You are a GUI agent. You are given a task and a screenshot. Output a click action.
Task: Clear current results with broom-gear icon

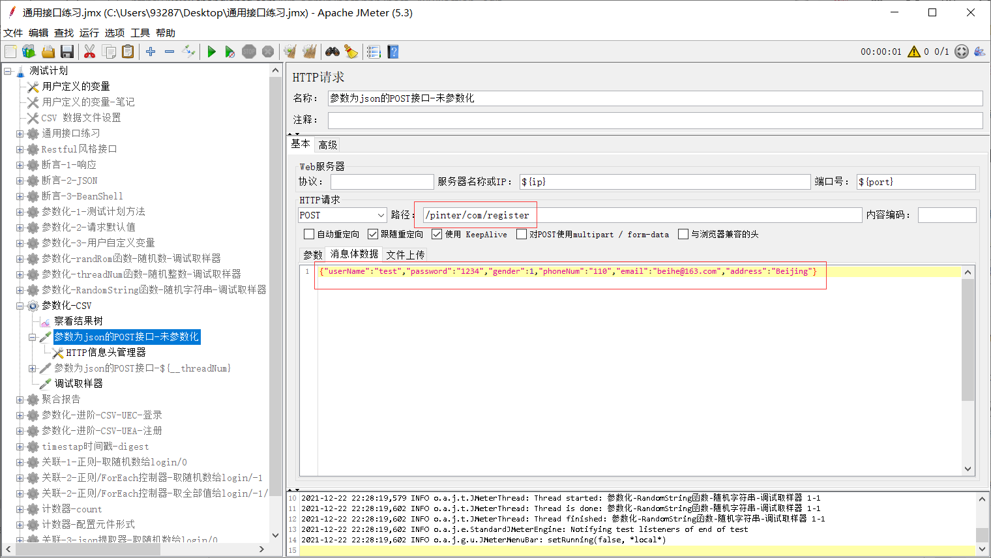[291, 51]
